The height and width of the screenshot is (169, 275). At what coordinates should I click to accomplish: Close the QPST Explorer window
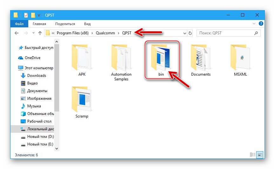tap(257, 15)
